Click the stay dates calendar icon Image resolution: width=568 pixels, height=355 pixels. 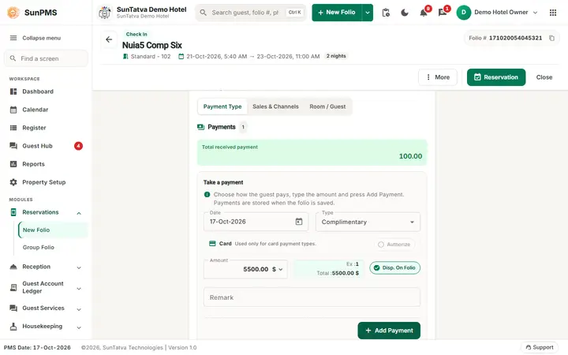[x=181, y=57]
